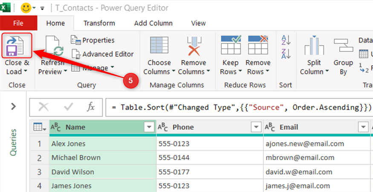Click the Remove Columns icon

pos(194,46)
